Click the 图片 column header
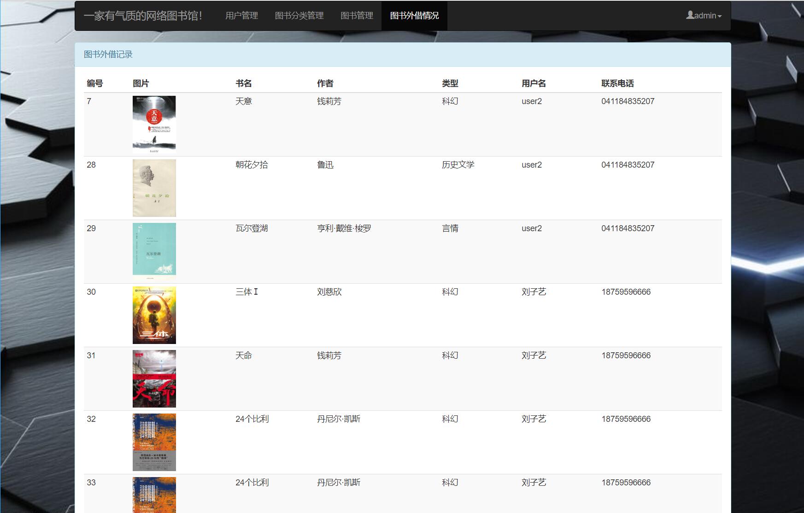Screen dimensions: 804x513 coord(141,83)
